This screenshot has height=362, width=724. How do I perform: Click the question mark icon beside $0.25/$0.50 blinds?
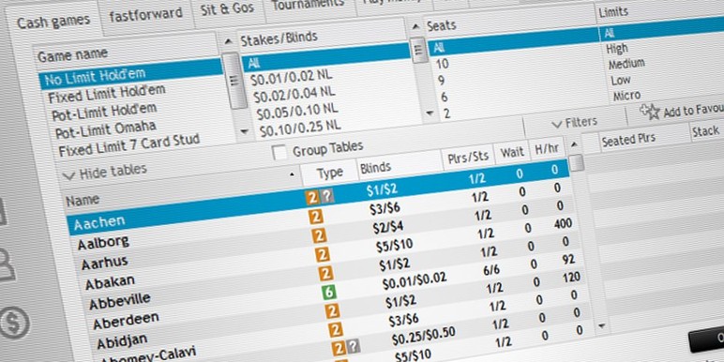[354, 346]
